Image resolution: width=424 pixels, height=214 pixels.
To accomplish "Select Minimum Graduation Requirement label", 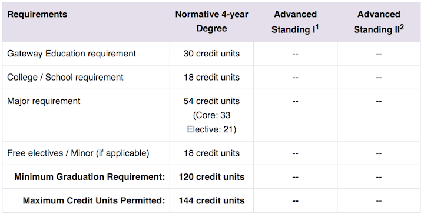I will [x=90, y=177].
